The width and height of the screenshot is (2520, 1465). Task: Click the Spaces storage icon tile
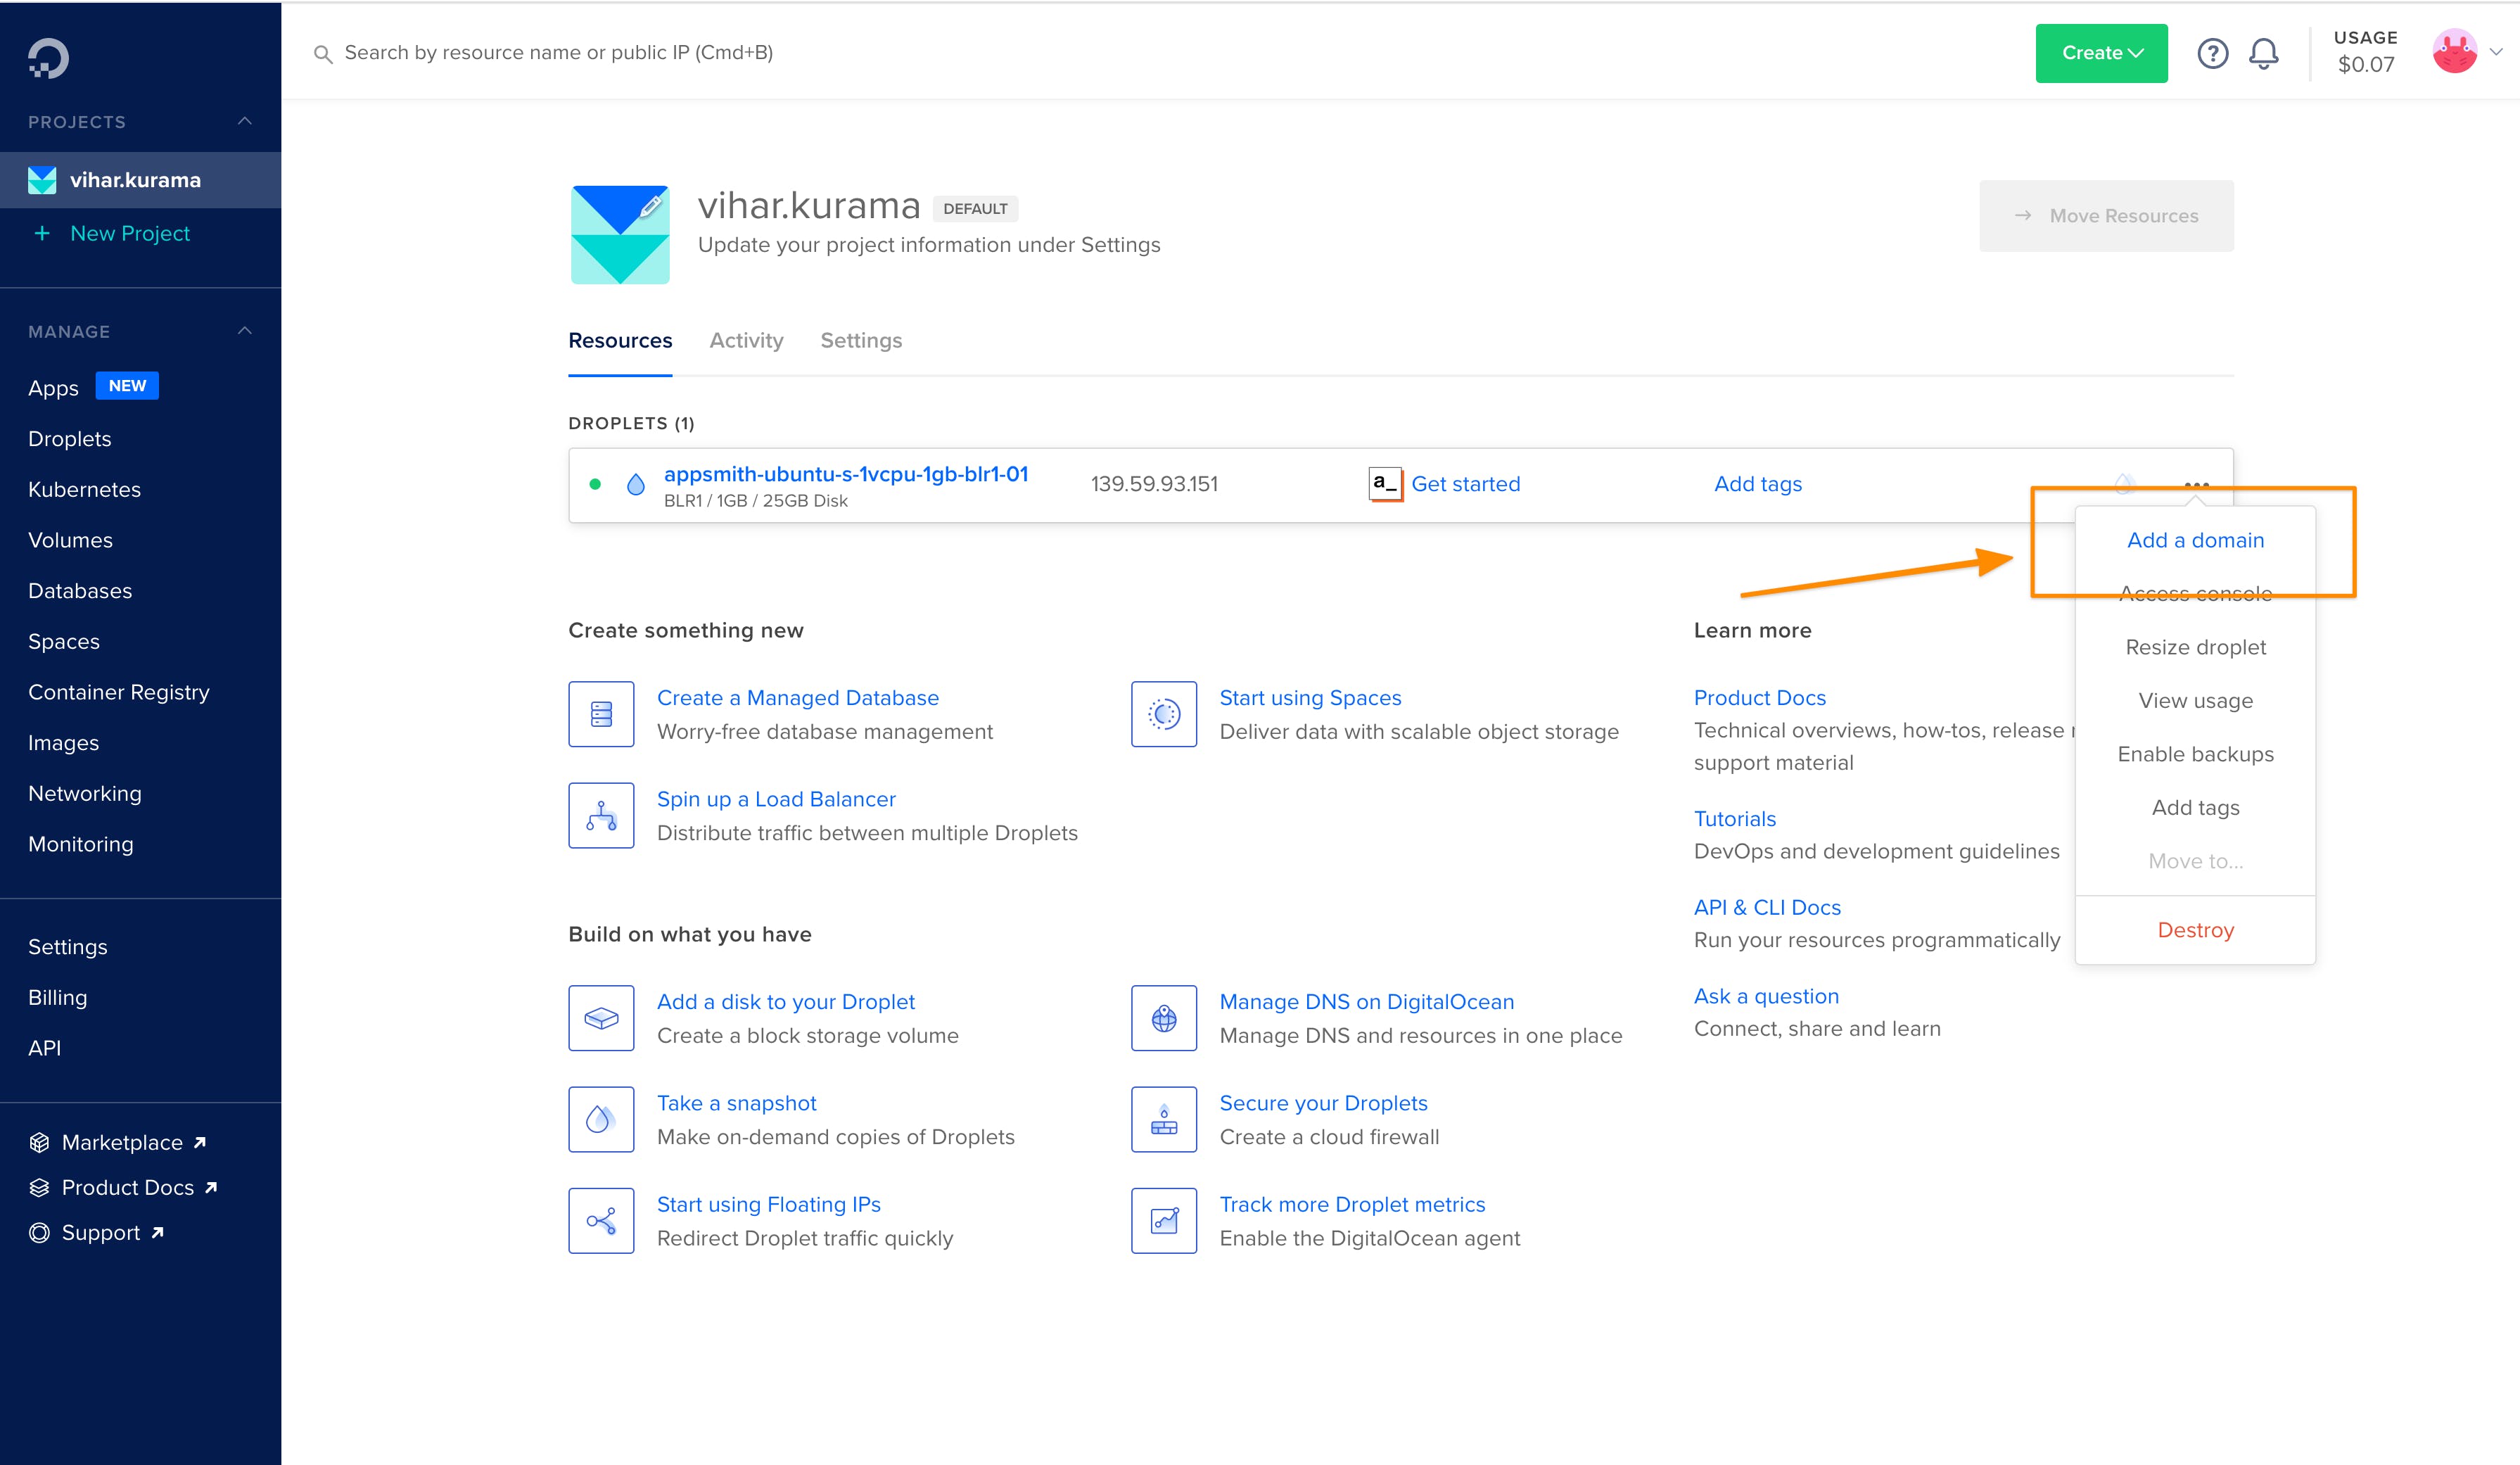[x=1163, y=714]
